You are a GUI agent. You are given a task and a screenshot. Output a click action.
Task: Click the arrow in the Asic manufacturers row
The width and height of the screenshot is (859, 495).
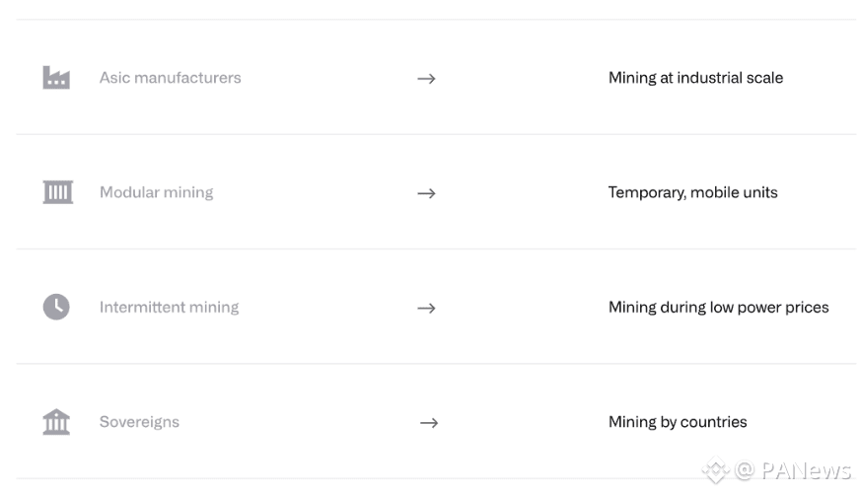coord(426,79)
